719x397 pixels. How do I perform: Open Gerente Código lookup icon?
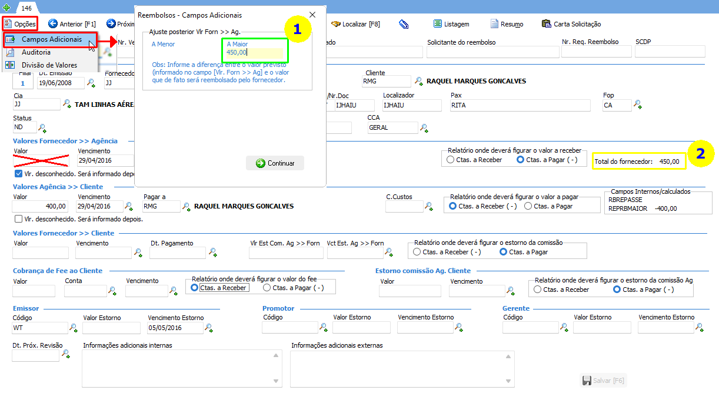(x=564, y=328)
